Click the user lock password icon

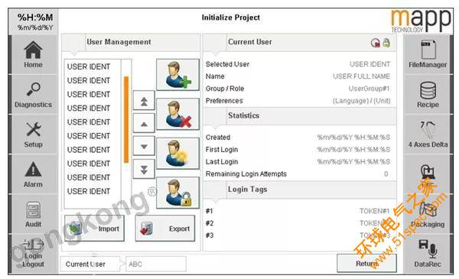click(x=177, y=193)
